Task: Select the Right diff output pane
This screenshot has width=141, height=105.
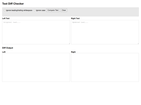Action: [105, 67]
